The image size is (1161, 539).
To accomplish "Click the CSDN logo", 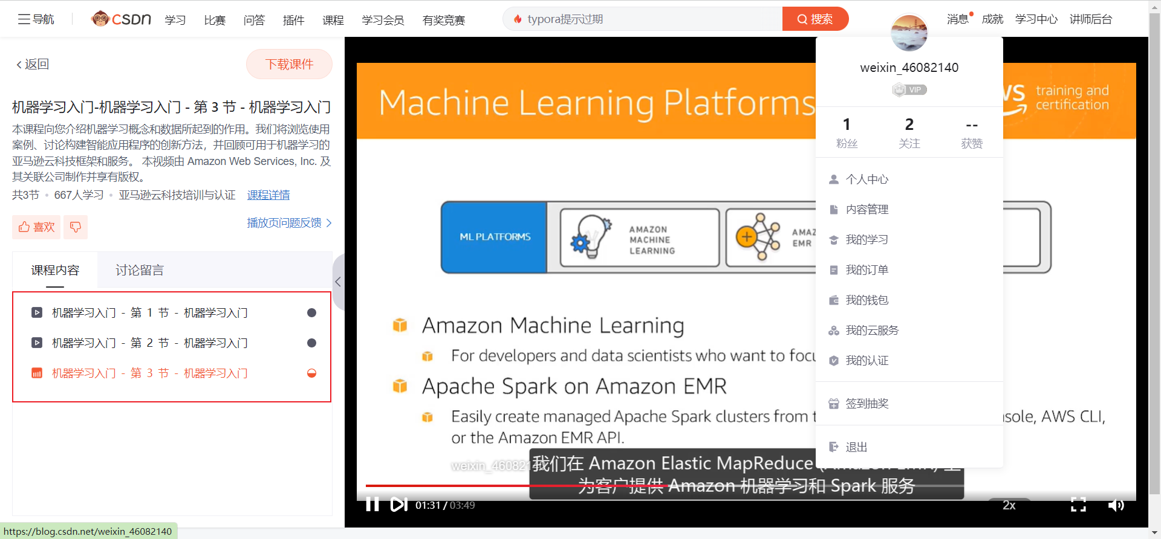I will [121, 19].
